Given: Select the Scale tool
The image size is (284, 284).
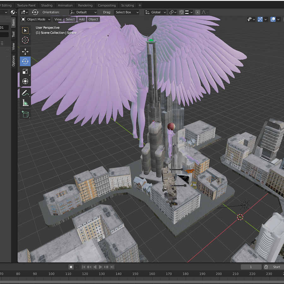Looking at the screenshot, I should pos(25,72).
